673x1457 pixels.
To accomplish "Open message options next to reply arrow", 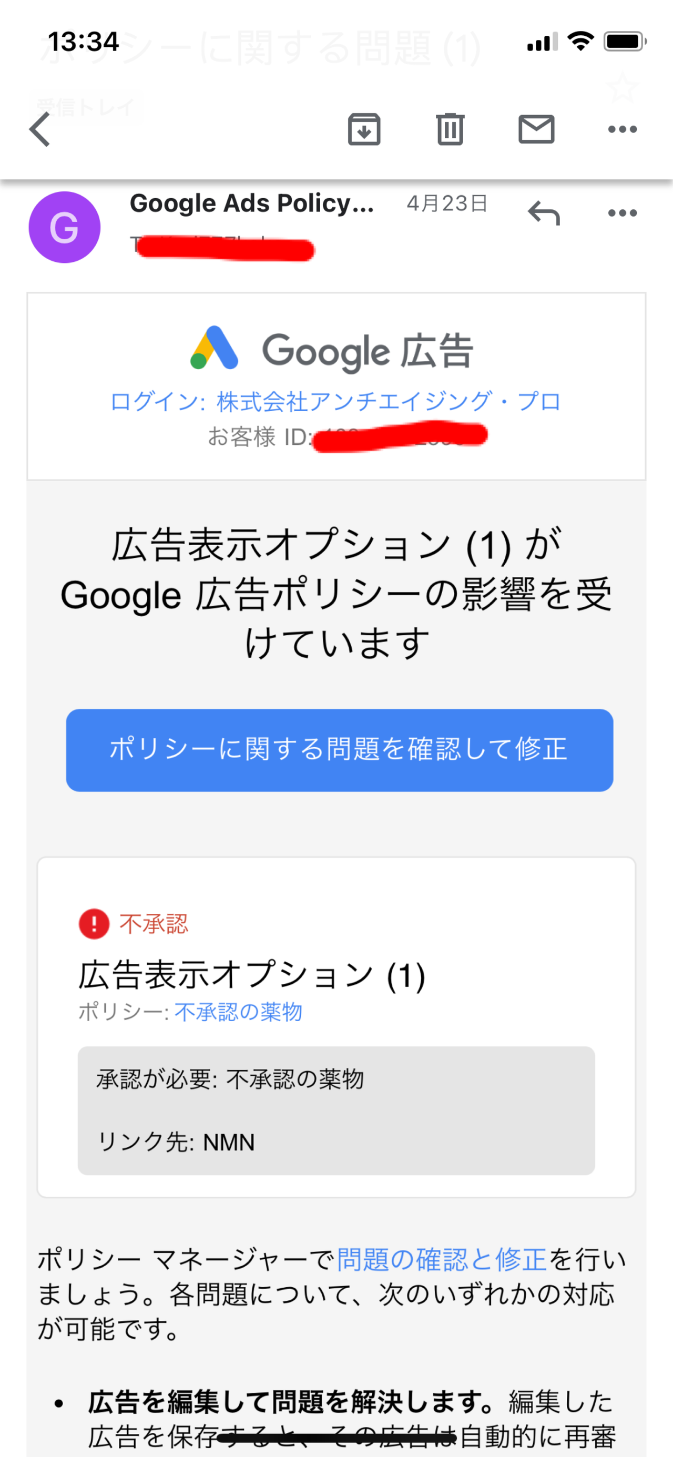I will coord(622,213).
